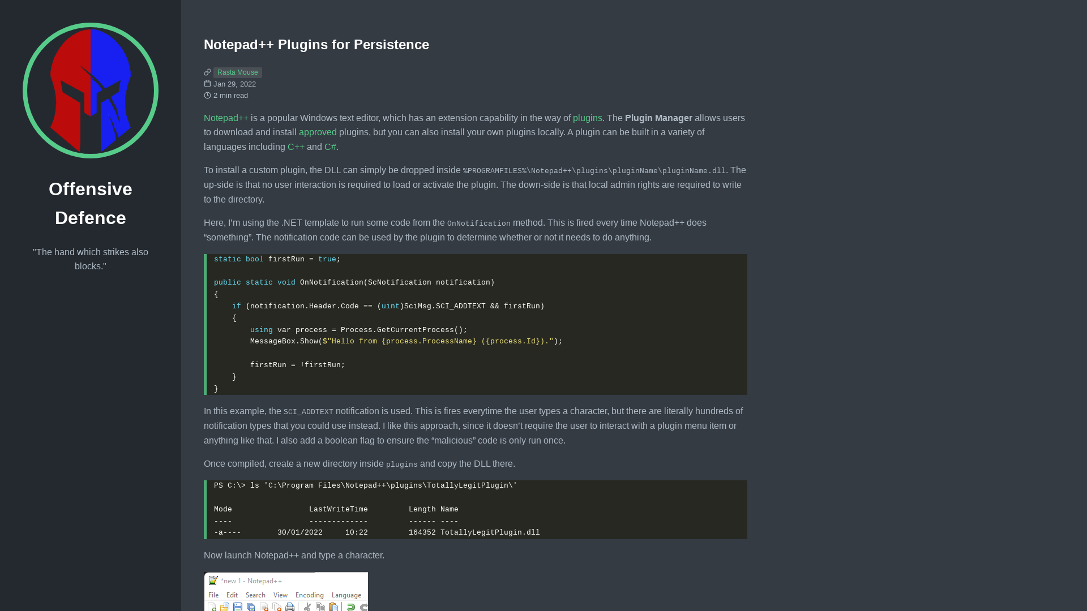Click the Cut scissors icon in Notepad++ toolbar

[307, 607]
